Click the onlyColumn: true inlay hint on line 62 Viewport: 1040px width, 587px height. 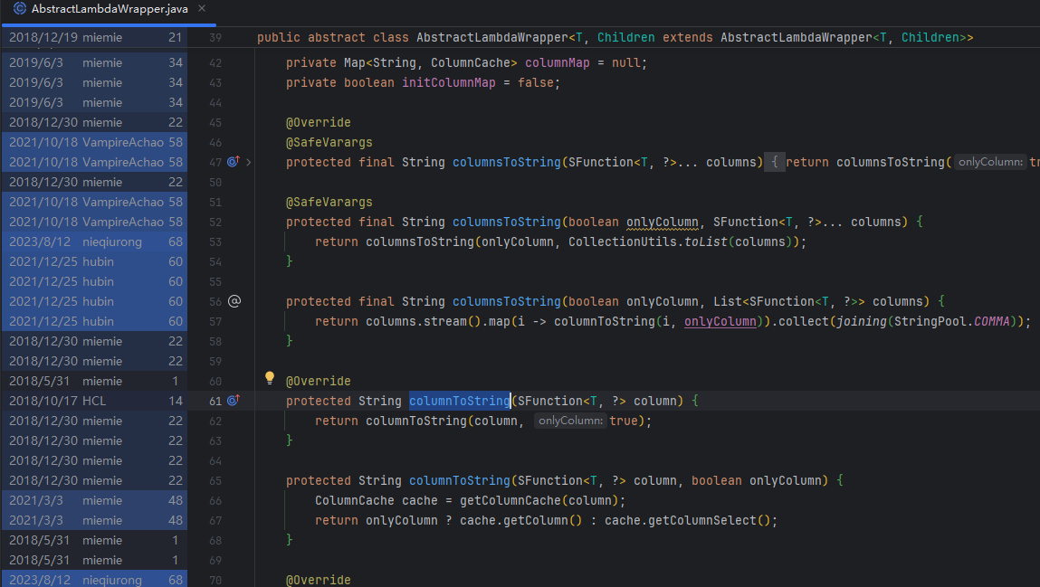[x=570, y=421]
